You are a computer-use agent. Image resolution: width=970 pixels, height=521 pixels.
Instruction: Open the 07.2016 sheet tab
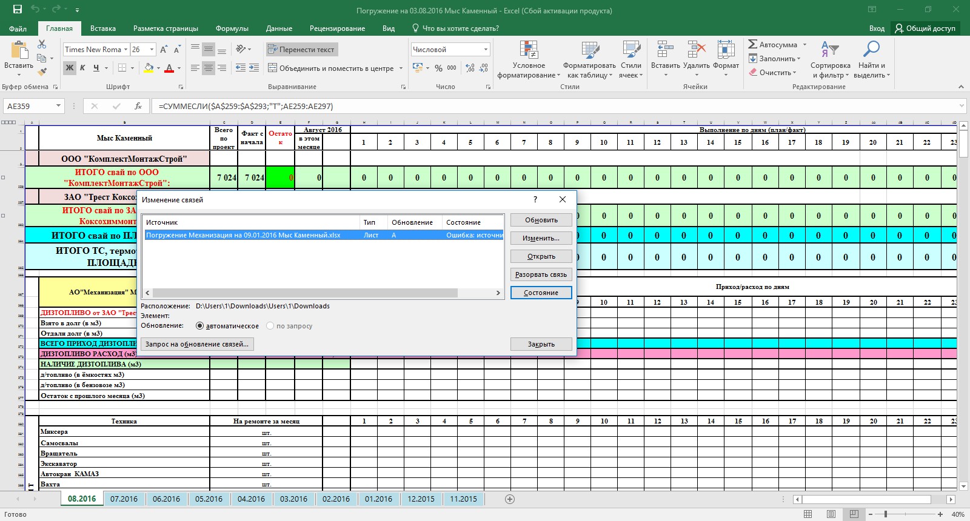(124, 499)
